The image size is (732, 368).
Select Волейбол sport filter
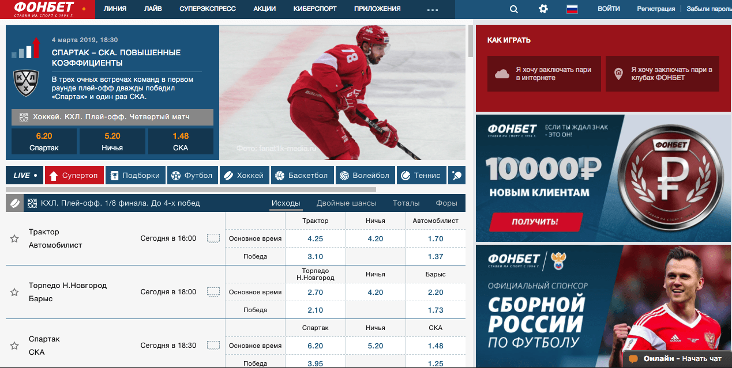pyautogui.click(x=366, y=176)
